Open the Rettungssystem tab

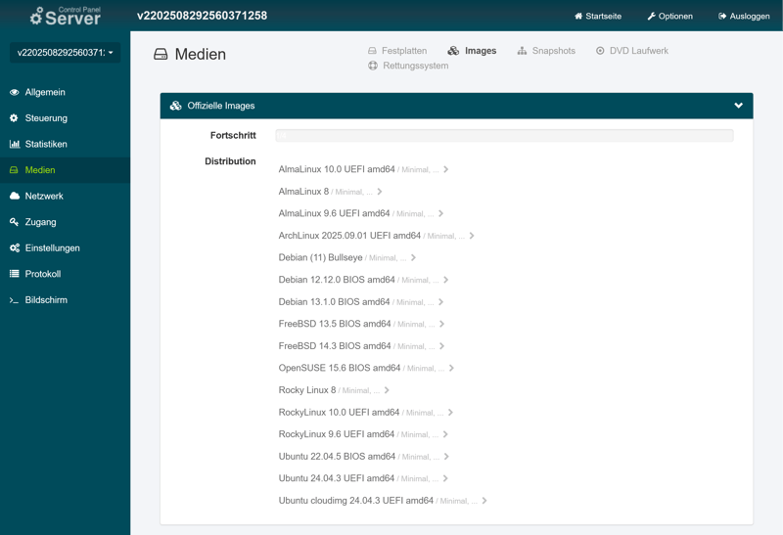408,67
